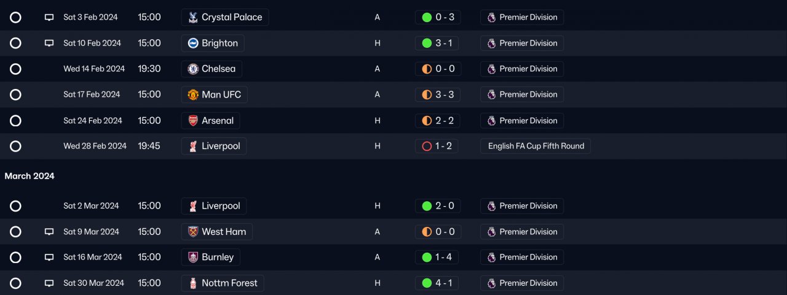
Task: Click the Premier Division logo in Man UFC row
Action: [491, 94]
